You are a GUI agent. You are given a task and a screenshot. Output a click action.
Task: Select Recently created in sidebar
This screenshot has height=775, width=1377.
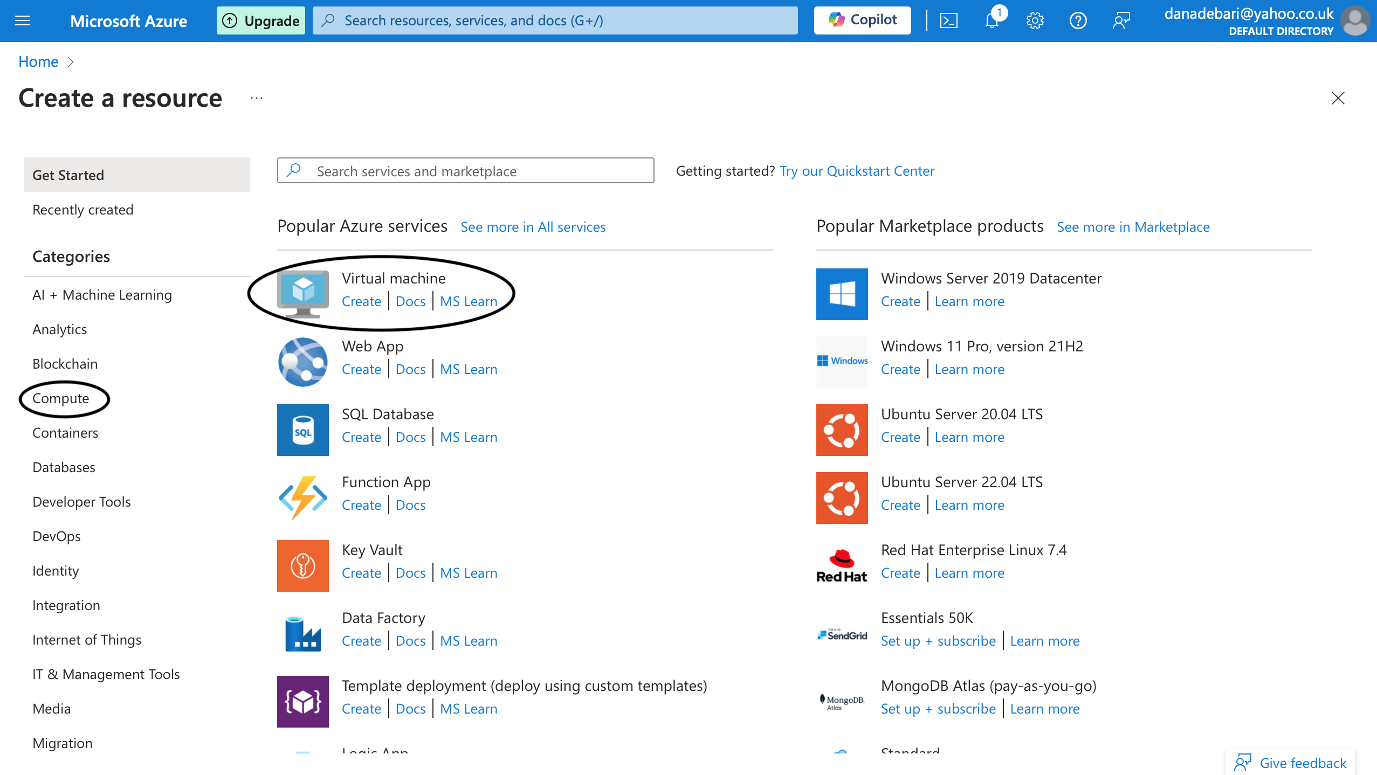click(x=83, y=210)
